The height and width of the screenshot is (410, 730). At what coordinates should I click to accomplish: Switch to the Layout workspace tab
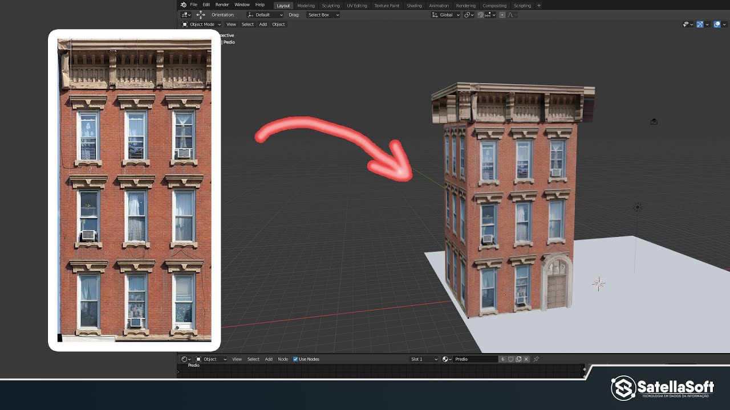283,6
